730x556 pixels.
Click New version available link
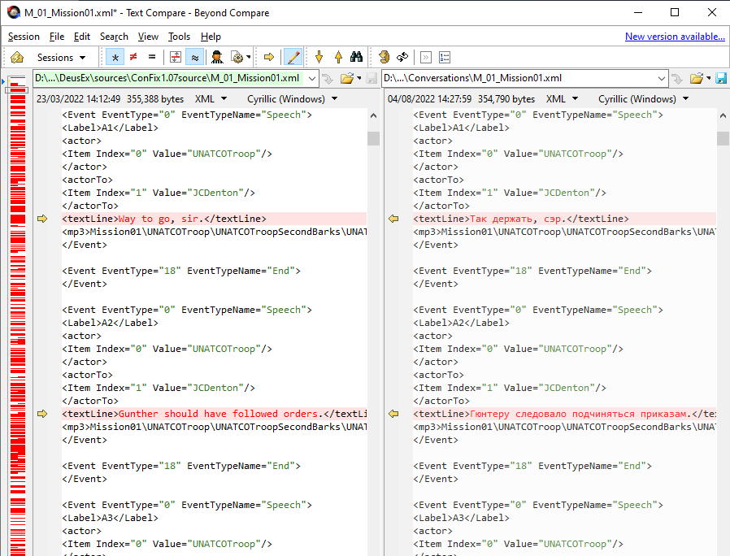pos(675,37)
